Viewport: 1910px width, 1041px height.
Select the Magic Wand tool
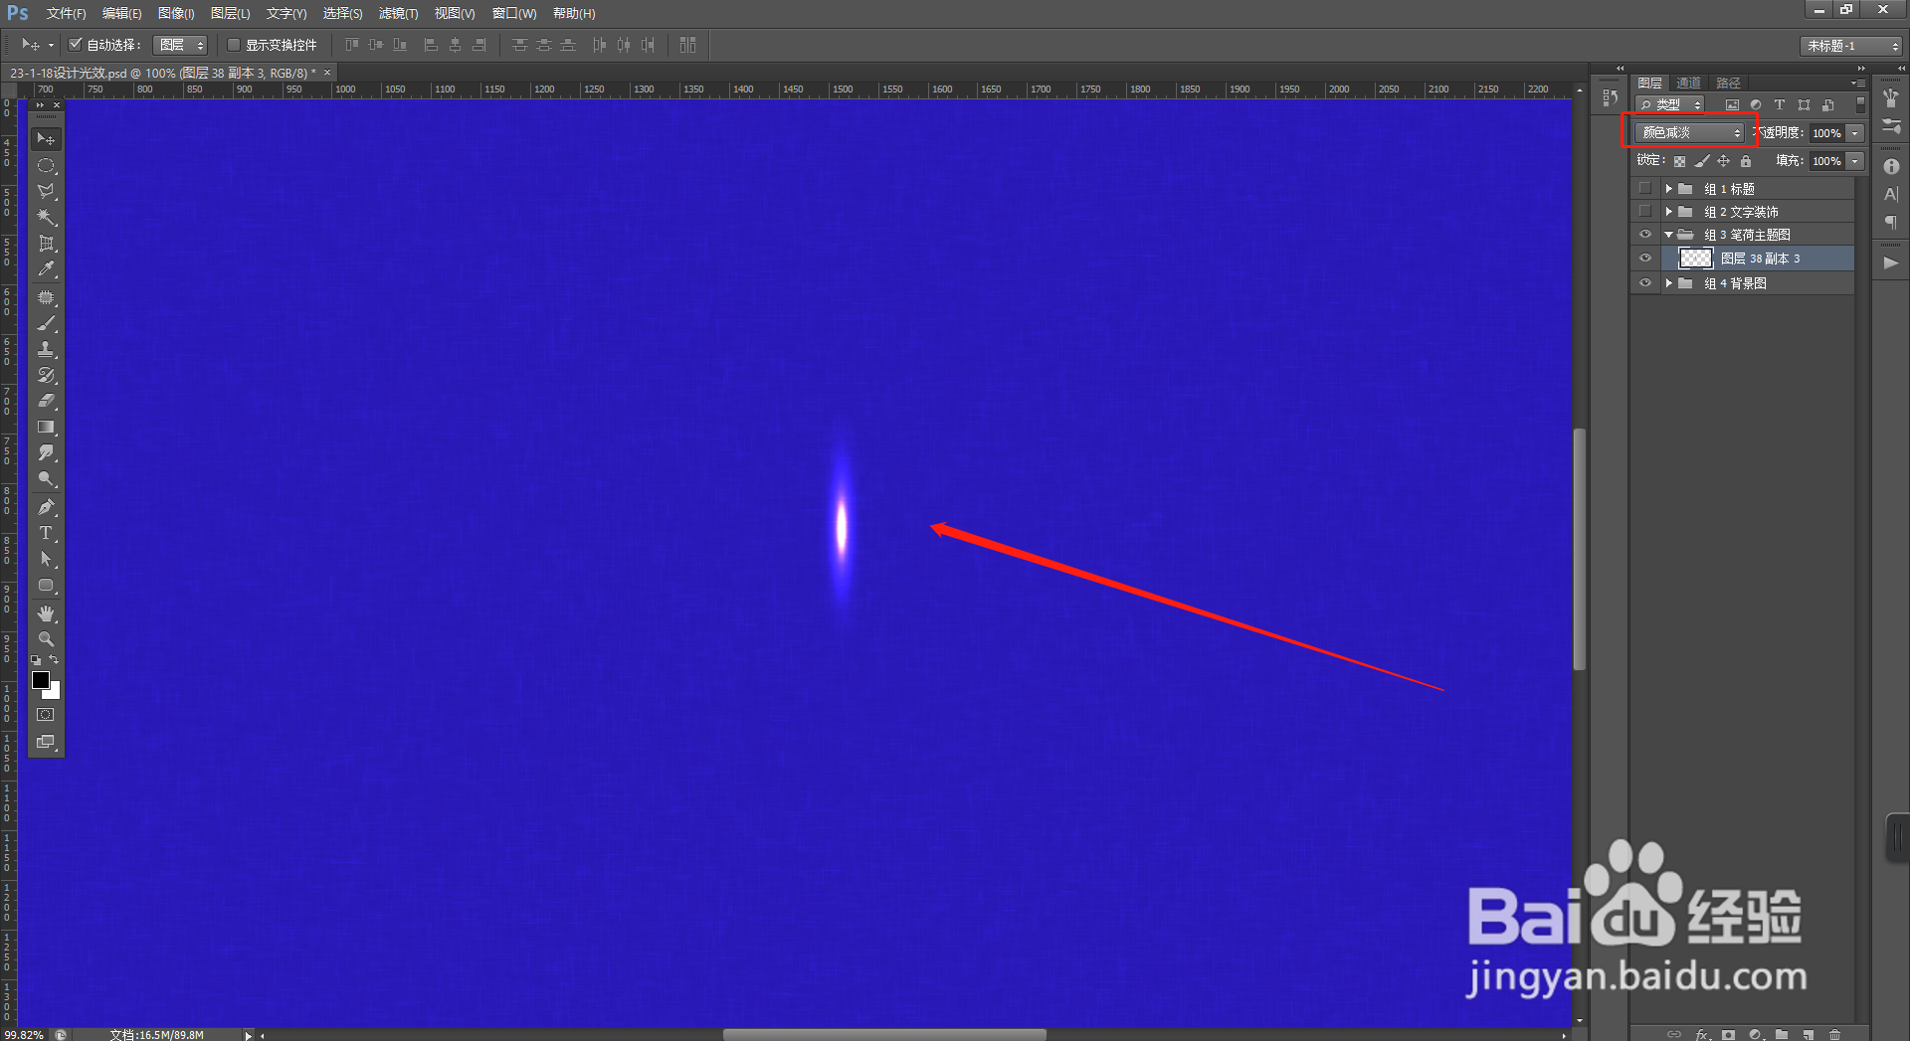(x=46, y=217)
